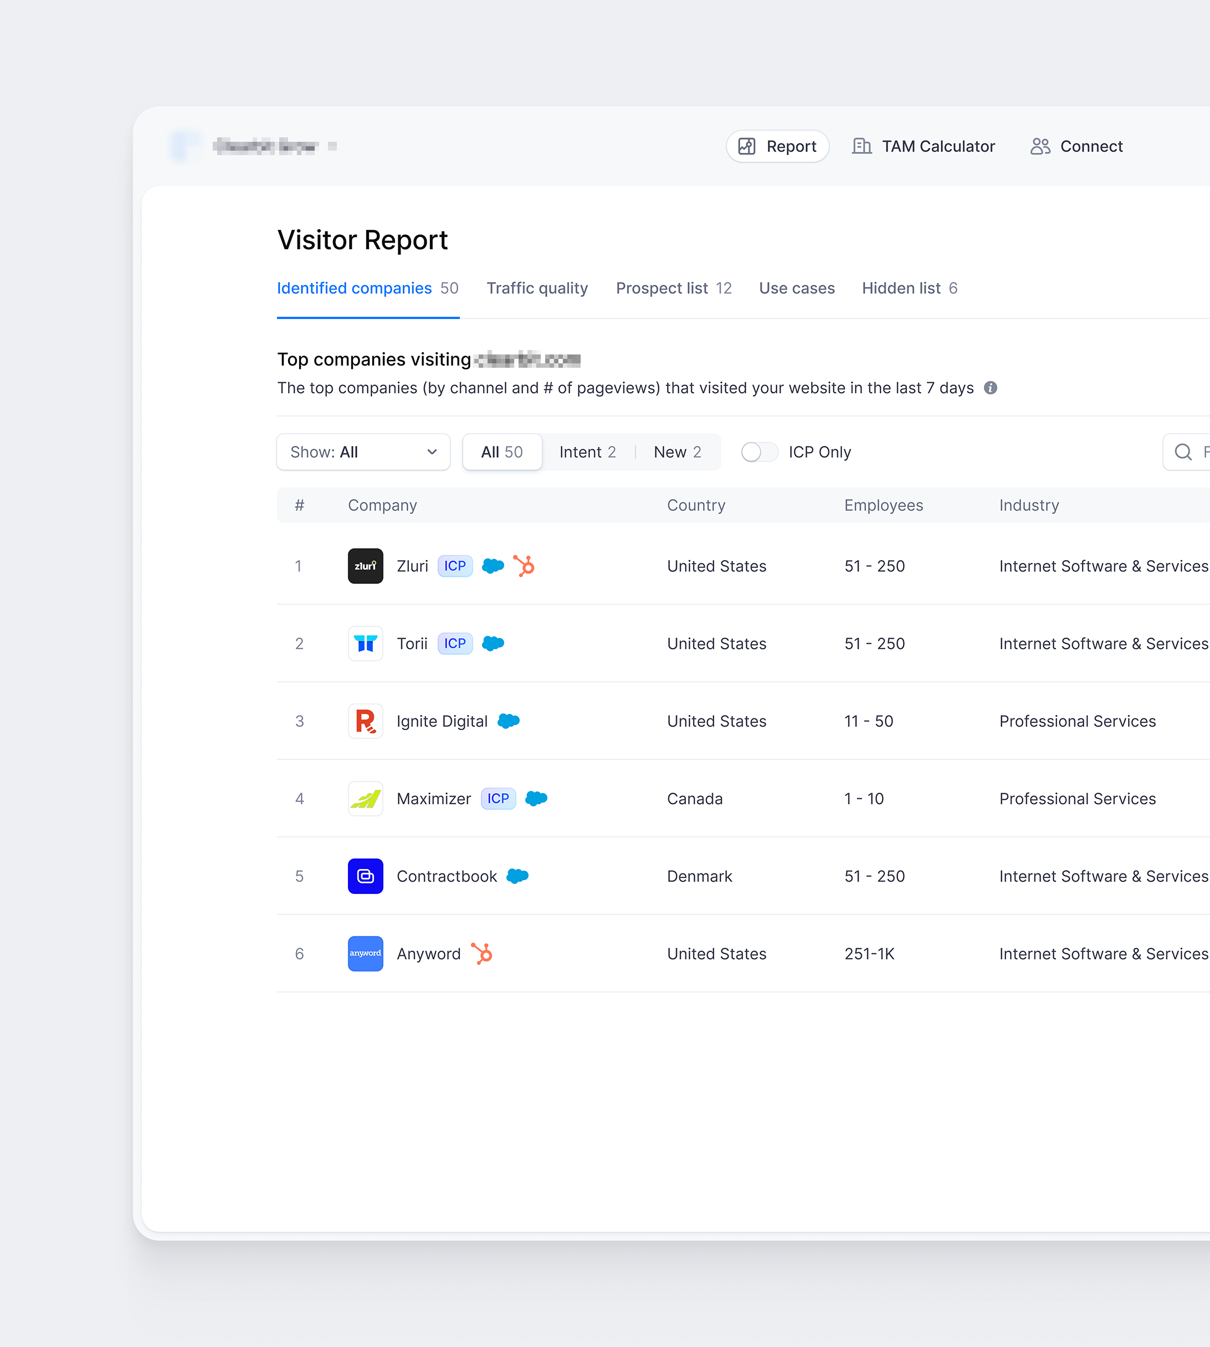Click the Salesforce icon beside Maximizer
Viewport: 1210px width, 1347px height.
pyautogui.click(x=536, y=799)
